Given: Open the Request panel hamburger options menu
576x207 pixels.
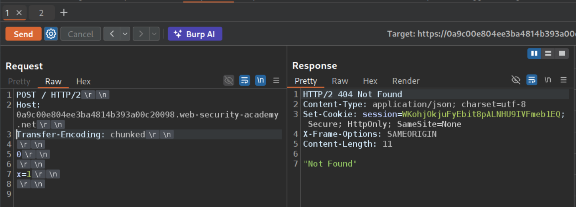Looking at the screenshot, I should [x=277, y=80].
